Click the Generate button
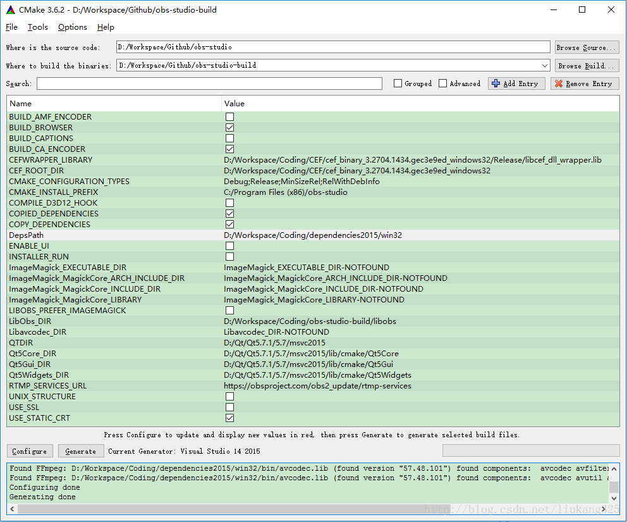627x522 pixels. pos(81,451)
